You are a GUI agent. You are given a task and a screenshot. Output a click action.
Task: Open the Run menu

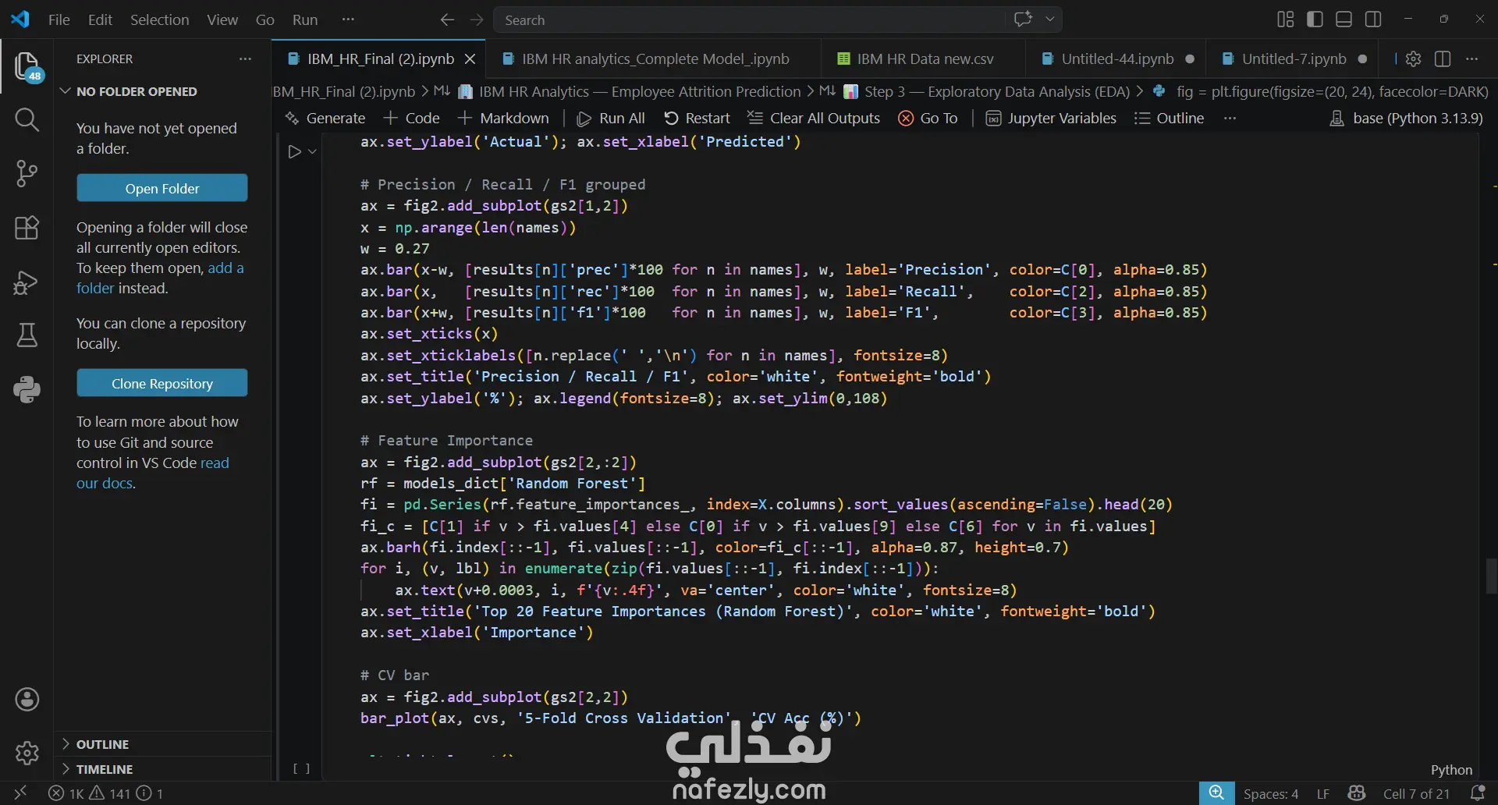click(304, 20)
